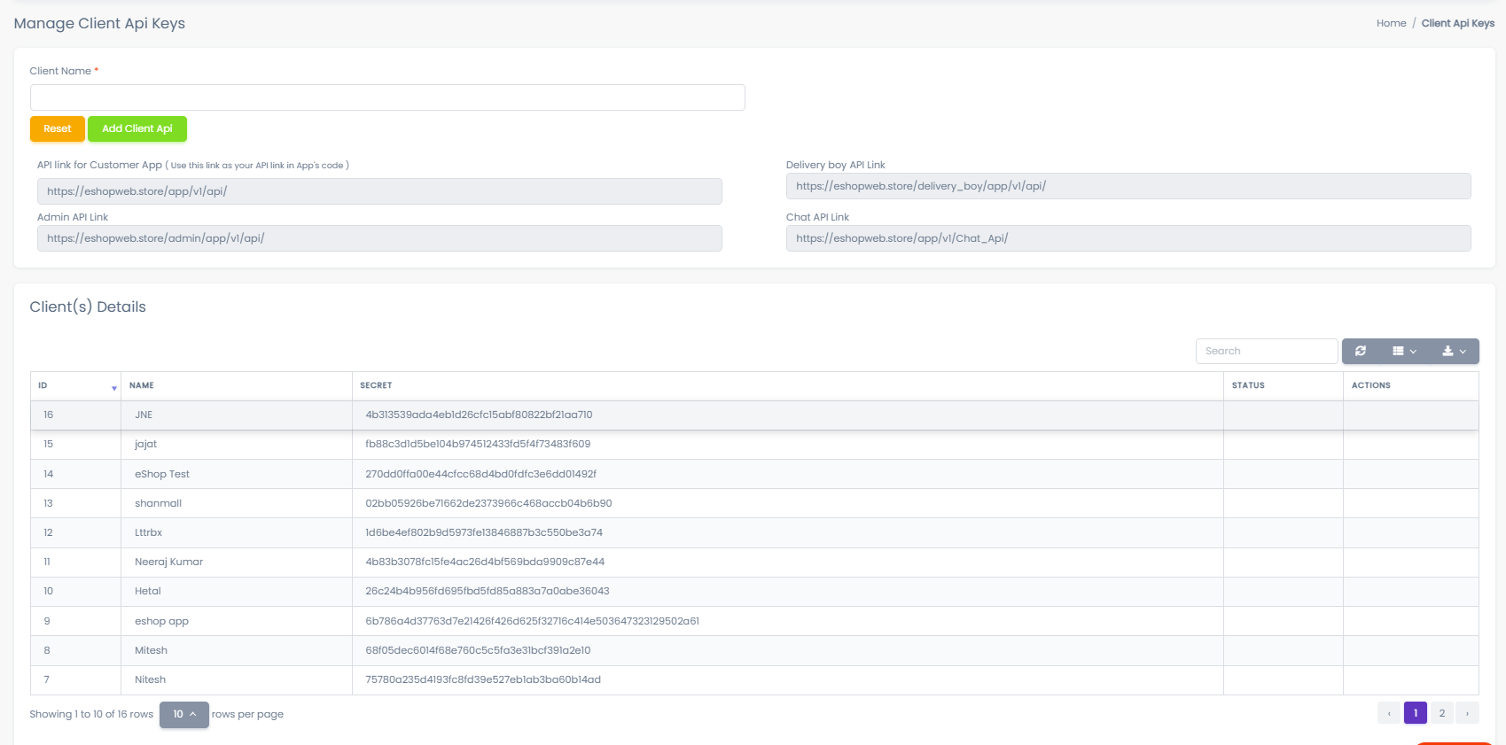Open the rows per page dropdown
The height and width of the screenshot is (745, 1506).
pos(184,714)
